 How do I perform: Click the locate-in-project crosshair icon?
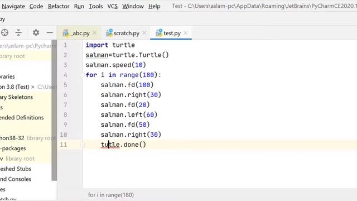click(x=5, y=32)
